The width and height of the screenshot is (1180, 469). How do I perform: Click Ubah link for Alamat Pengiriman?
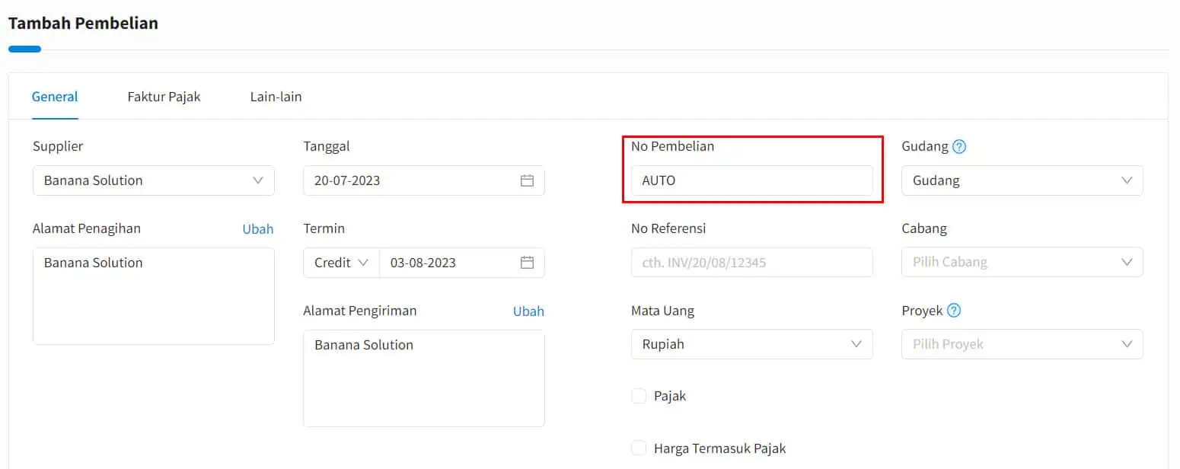[528, 311]
